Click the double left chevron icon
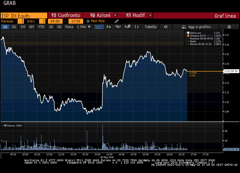 166,27
